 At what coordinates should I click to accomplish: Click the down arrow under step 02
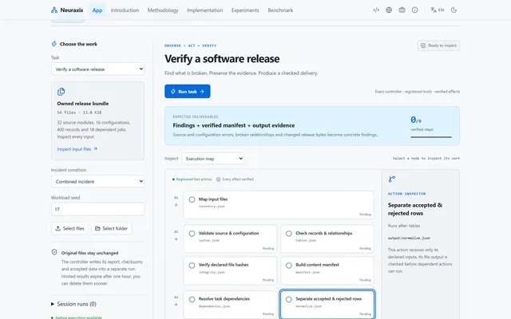click(x=176, y=238)
